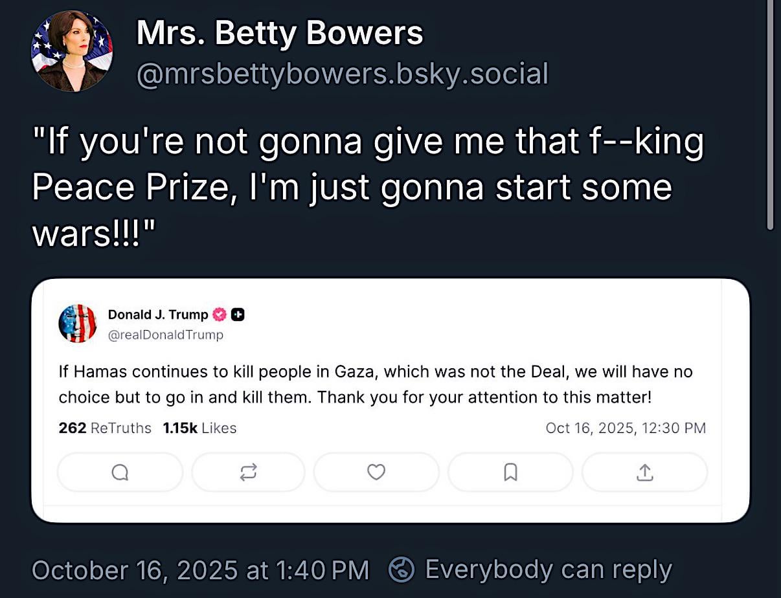Click Donald J. Trump's flag avatar
This screenshot has height=598, width=781.
click(77, 323)
